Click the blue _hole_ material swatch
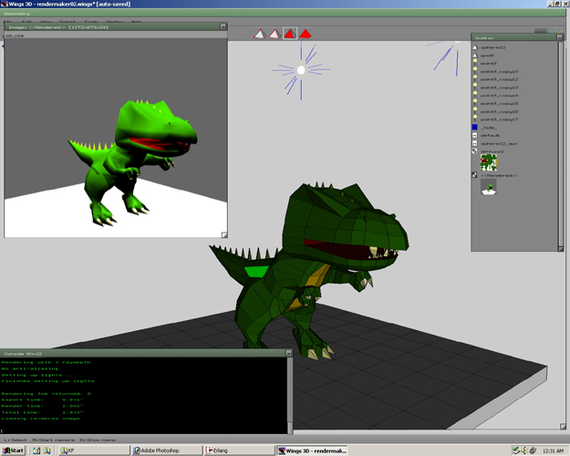 (x=475, y=128)
